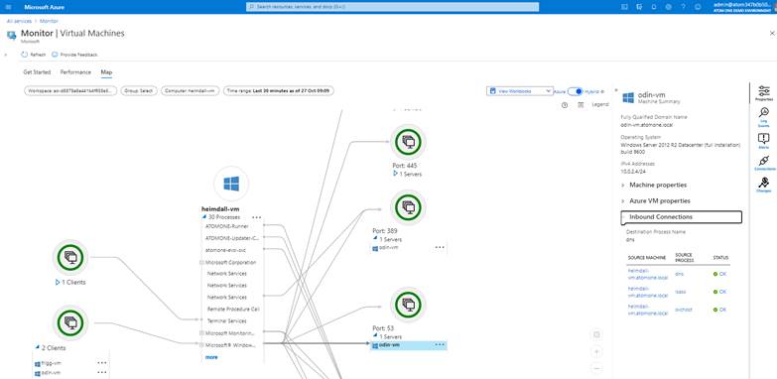Select the Port 445 server group icon

click(x=408, y=142)
